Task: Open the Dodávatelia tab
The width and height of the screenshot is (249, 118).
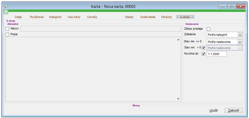Action: point(148,17)
